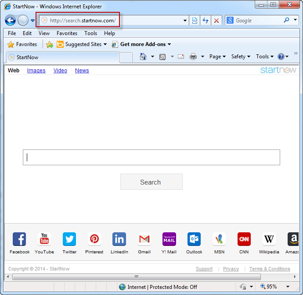Open the Wikipedia shortcut icon

pos(269,239)
